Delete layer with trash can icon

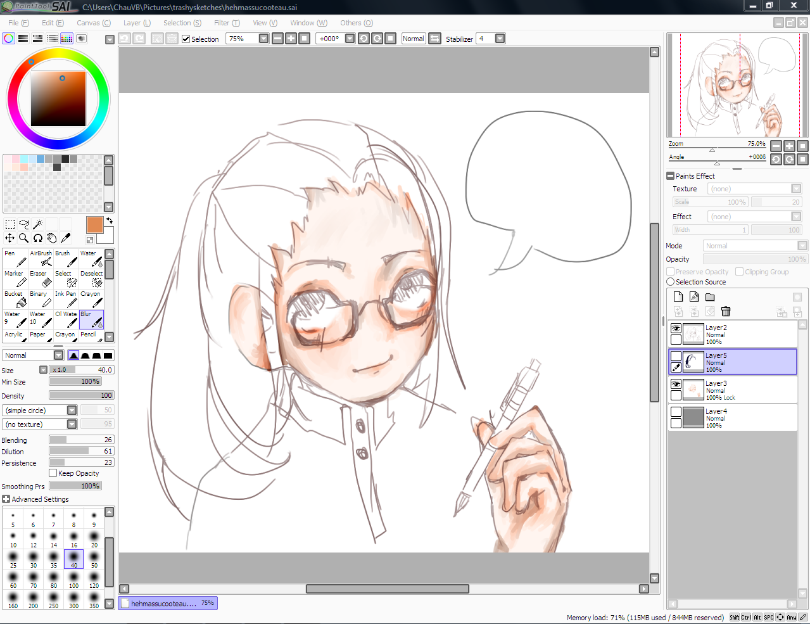coord(726,311)
